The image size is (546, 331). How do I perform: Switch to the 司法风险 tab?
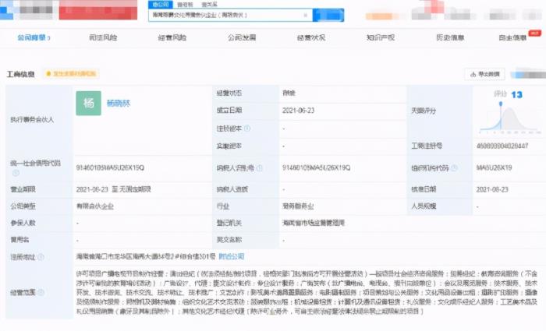tap(103, 37)
